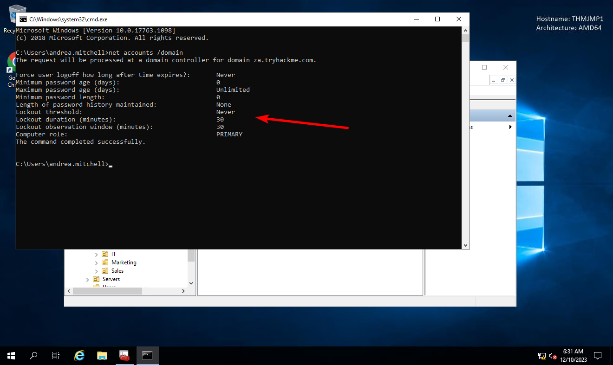Click tree pane horizontal scroll-right arrow
Screen dimensions: 613x365
tap(183, 291)
